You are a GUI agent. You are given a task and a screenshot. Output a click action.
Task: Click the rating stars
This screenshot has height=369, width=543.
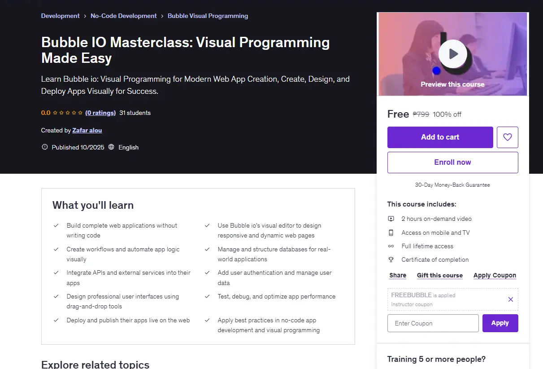[x=68, y=113]
